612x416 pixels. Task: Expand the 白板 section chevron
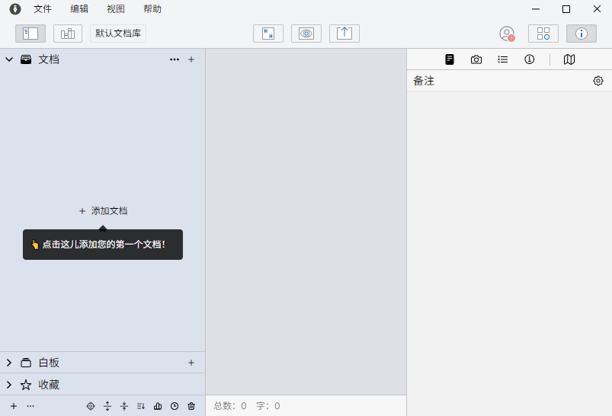pos(9,363)
